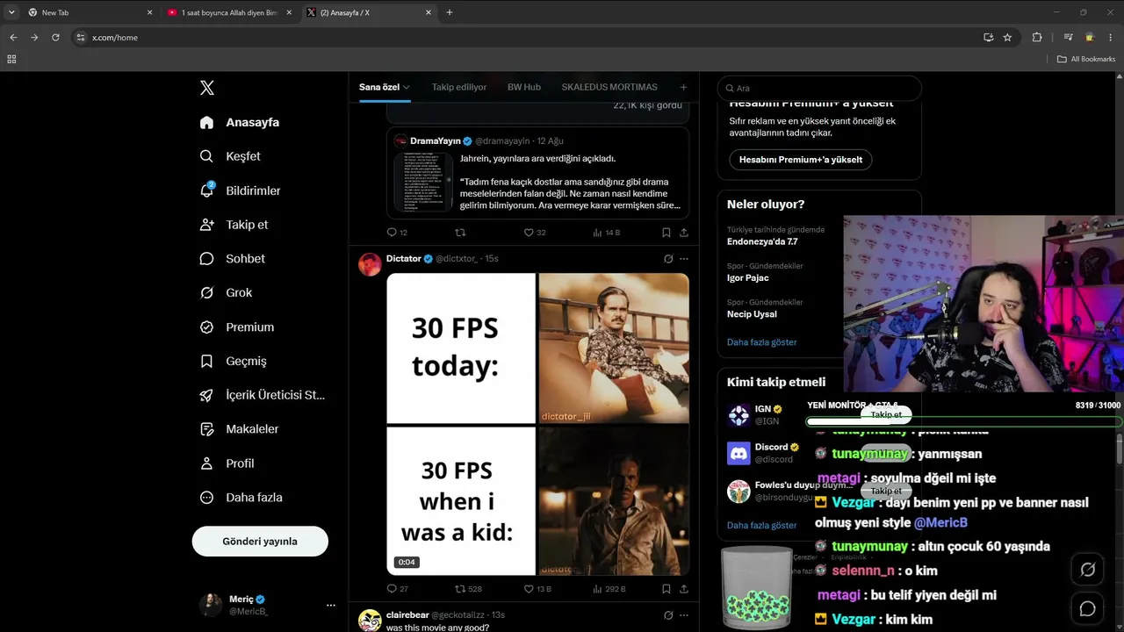
Task: Click Hesabını Premium+'a yükselt button
Action: 801,160
